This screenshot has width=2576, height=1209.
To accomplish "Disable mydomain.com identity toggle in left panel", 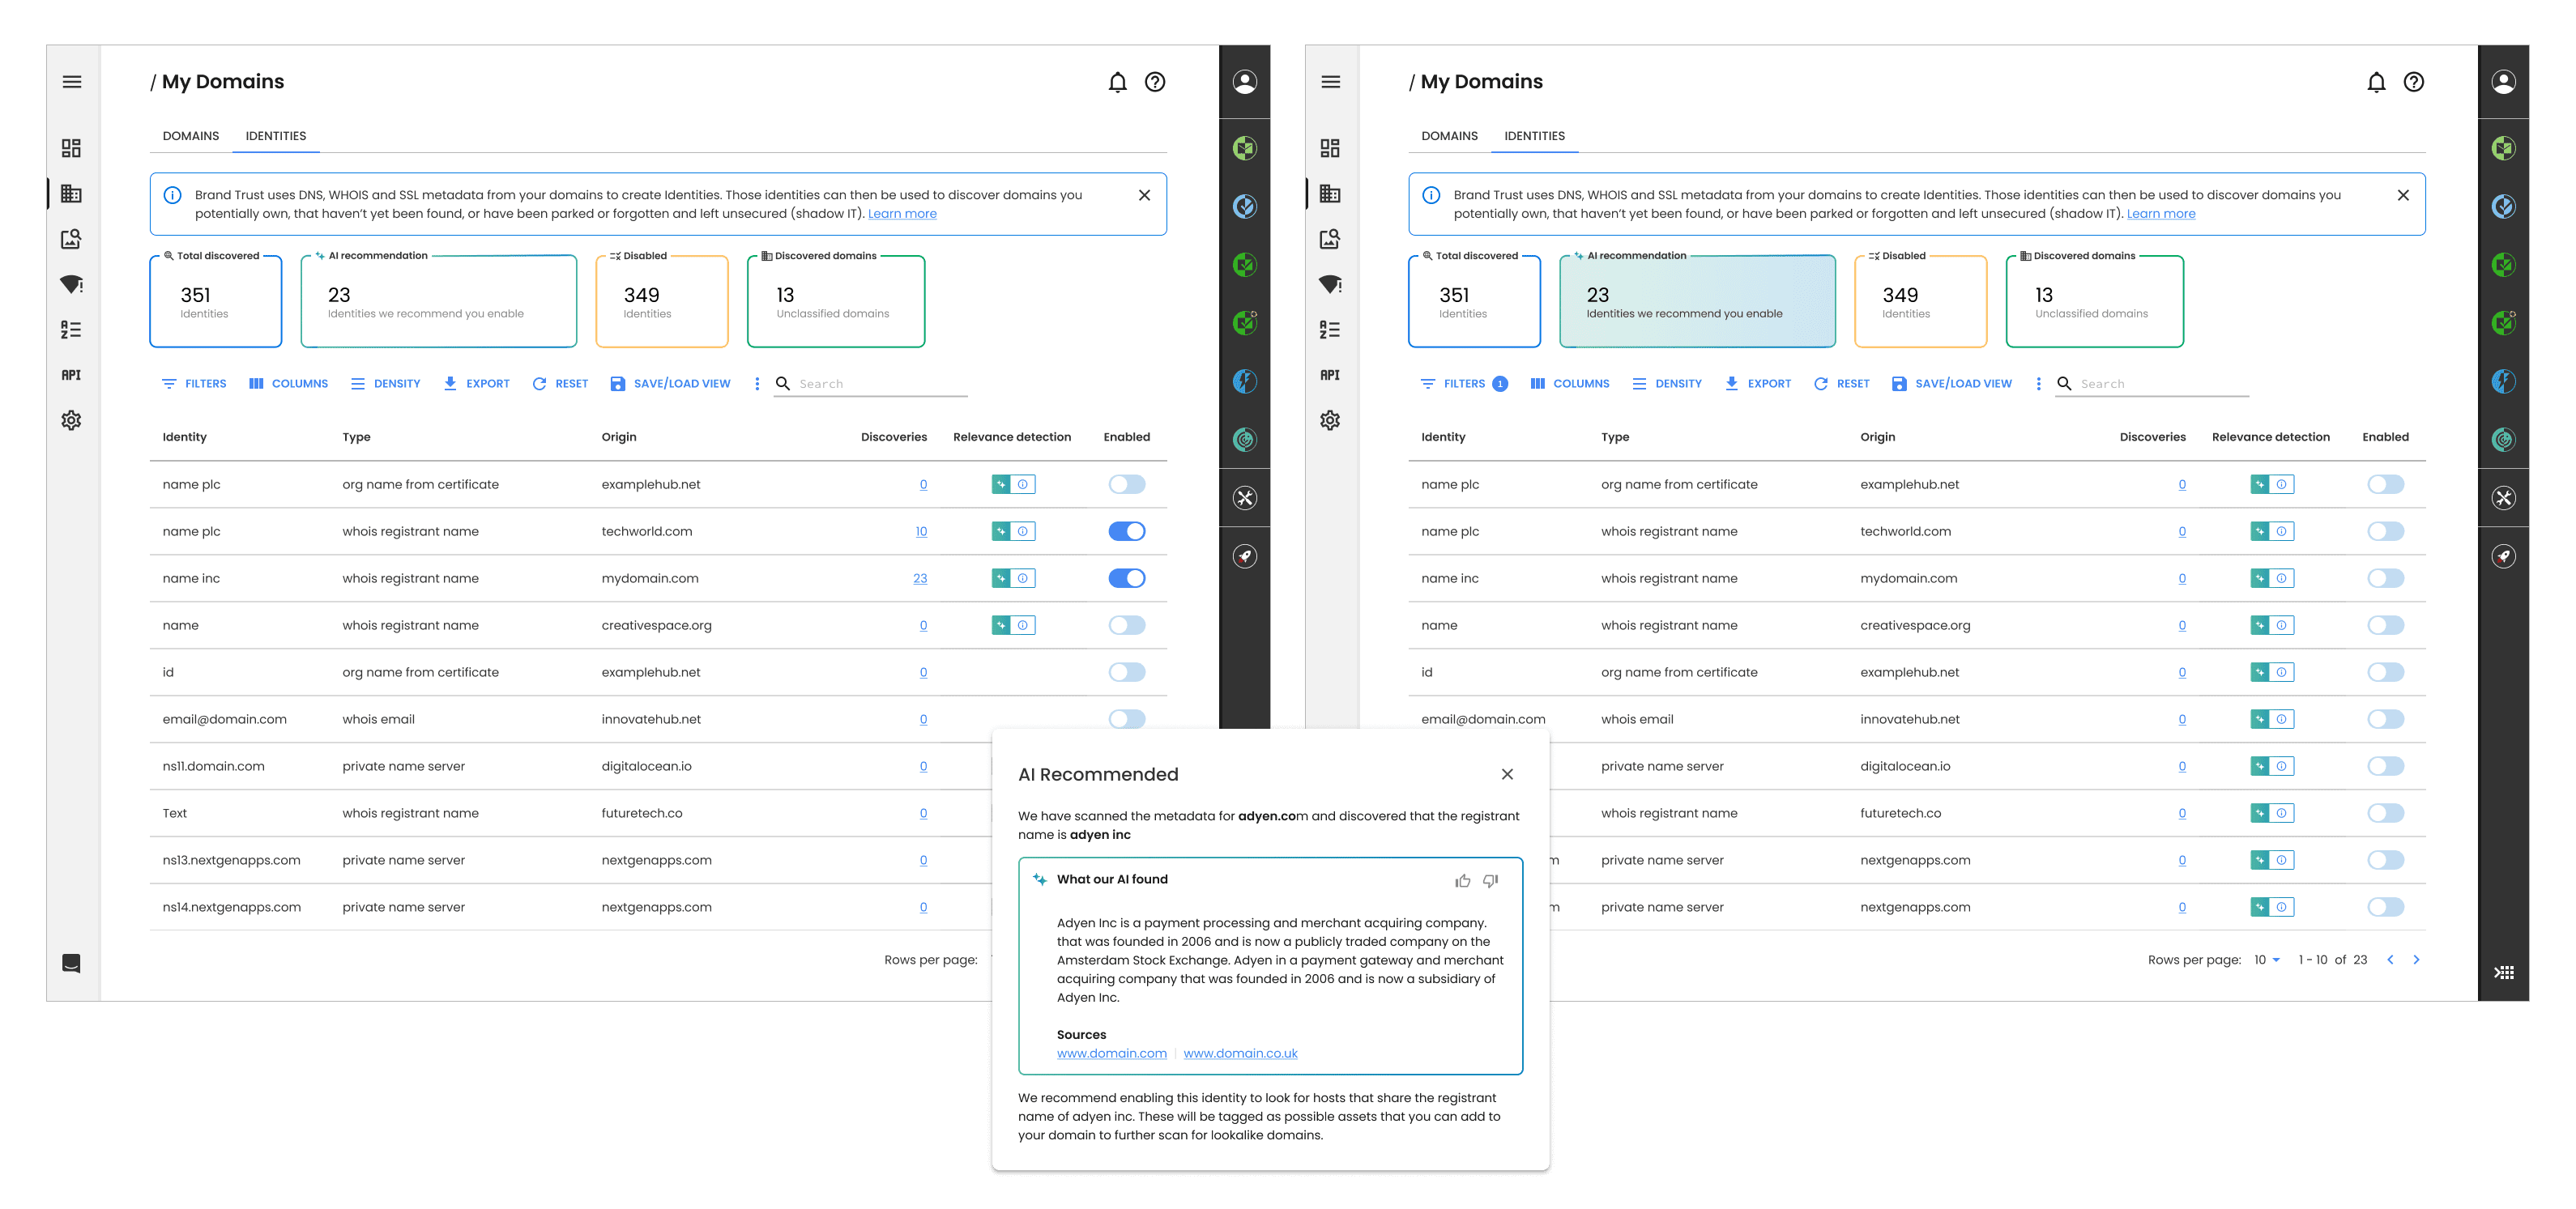I will (1126, 578).
